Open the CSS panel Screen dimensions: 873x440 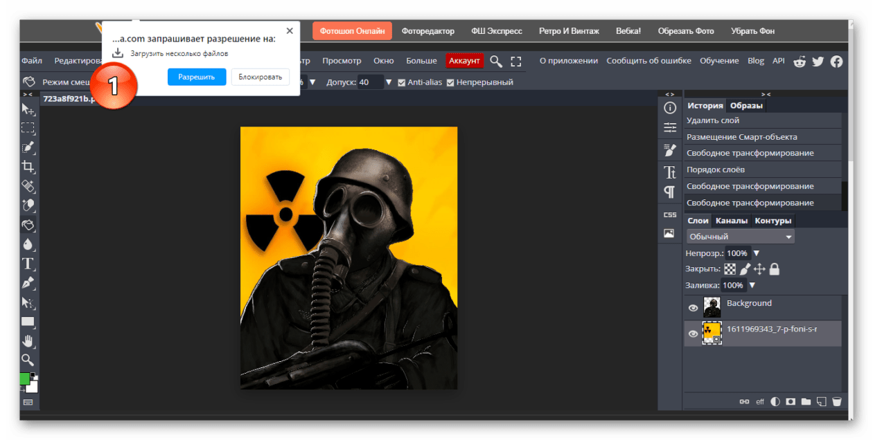tap(669, 214)
